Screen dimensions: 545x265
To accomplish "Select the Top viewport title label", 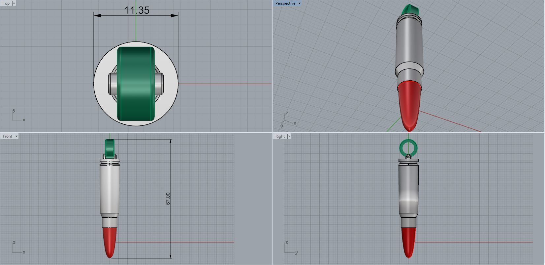I will pos(6,3).
